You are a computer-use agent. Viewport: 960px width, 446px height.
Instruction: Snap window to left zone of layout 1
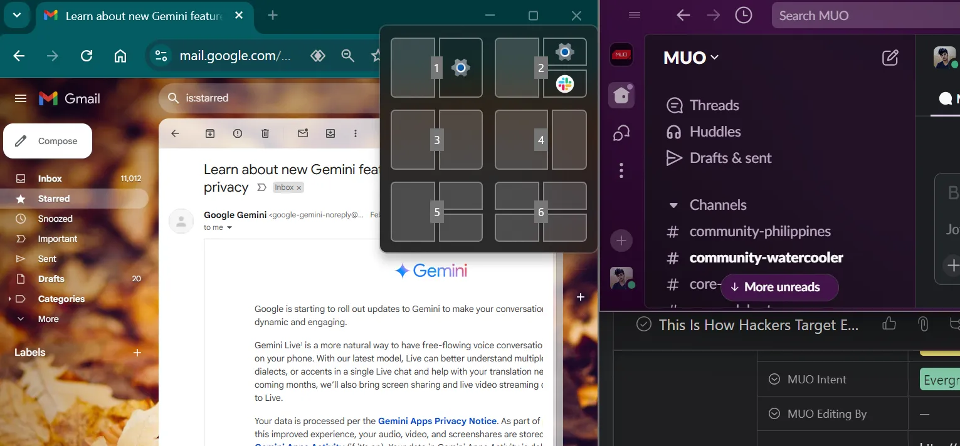[413, 68]
